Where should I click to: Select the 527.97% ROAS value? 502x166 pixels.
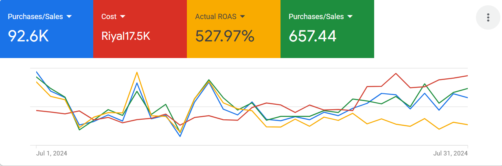pyautogui.click(x=224, y=36)
